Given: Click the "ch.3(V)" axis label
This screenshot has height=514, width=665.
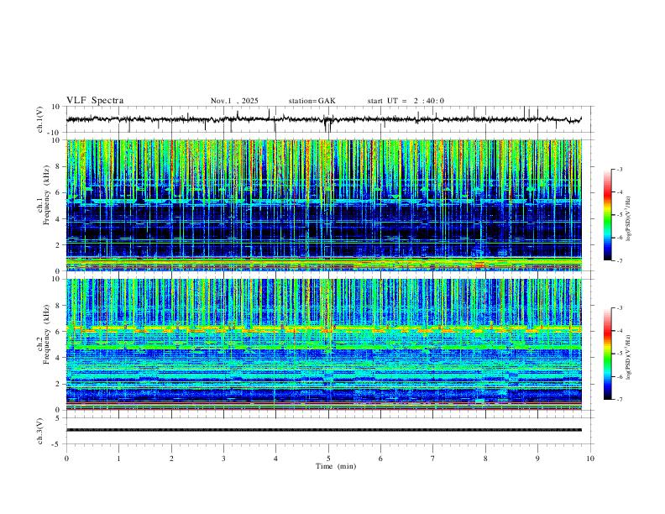Looking at the screenshot, I should point(40,431).
